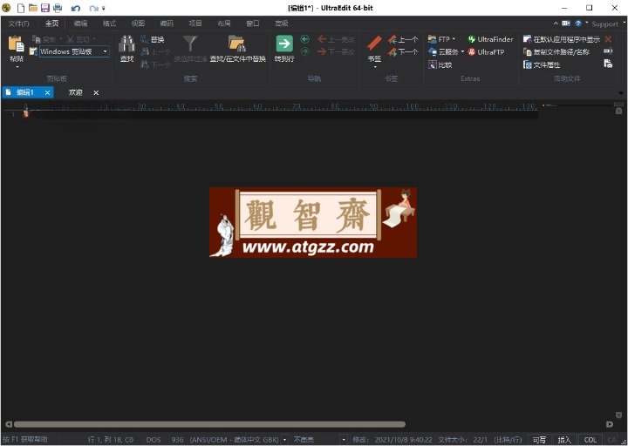This screenshot has width=628, height=446.
Task: Switch ribbon mode using the layout icon
Action: (x=566, y=24)
